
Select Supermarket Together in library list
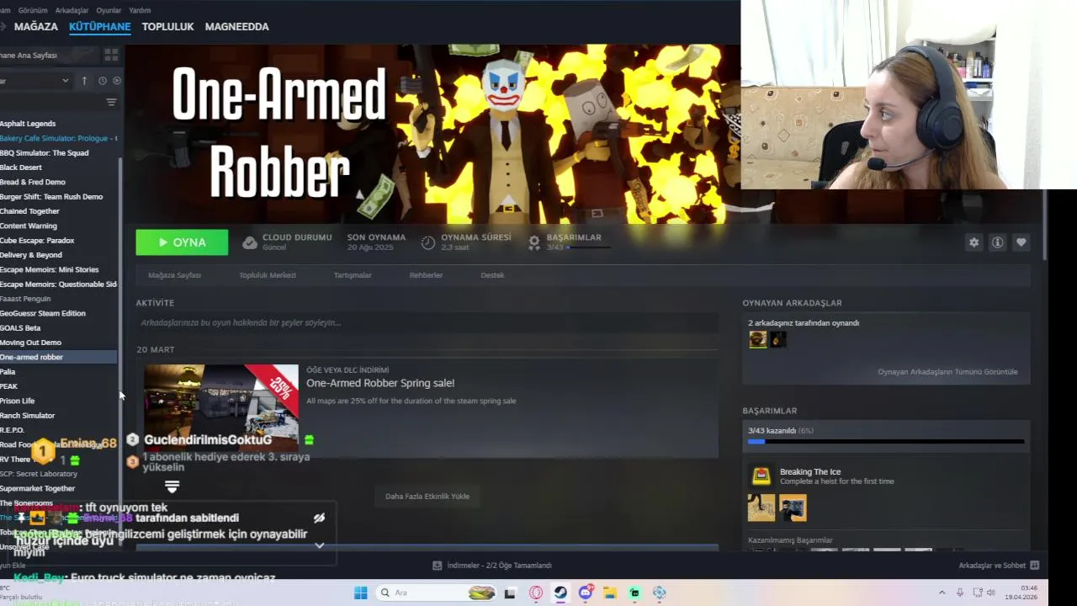38,488
